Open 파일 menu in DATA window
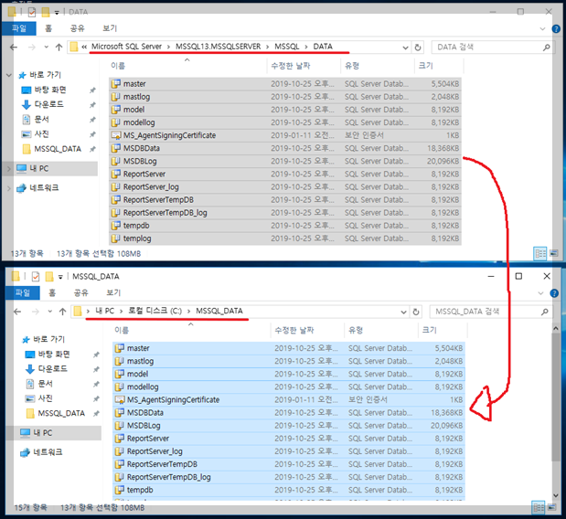Viewport: 566px width, 519px height. [x=19, y=28]
